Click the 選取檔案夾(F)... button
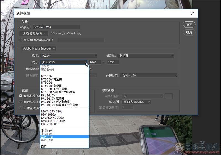221x155 pixels. click(34, 33)
